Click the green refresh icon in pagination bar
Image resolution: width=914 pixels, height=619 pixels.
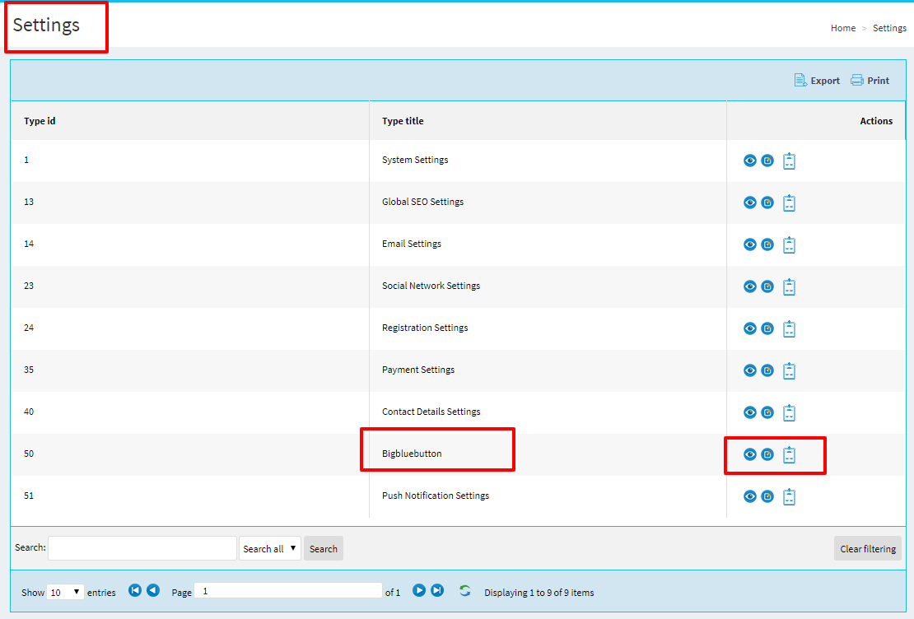pos(465,590)
